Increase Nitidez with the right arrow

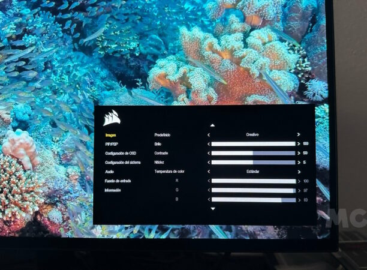tap(298, 162)
